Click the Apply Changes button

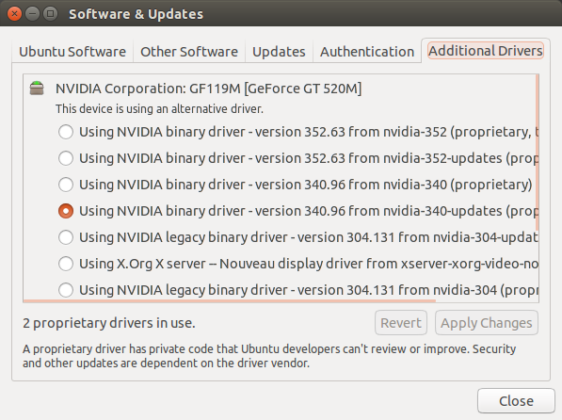pos(487,323)
